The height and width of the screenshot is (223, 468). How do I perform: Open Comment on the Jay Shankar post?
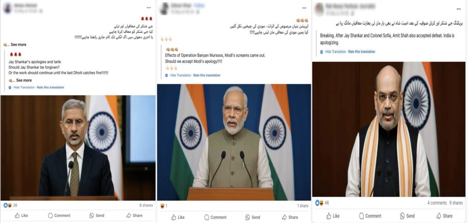coord(59,215)
